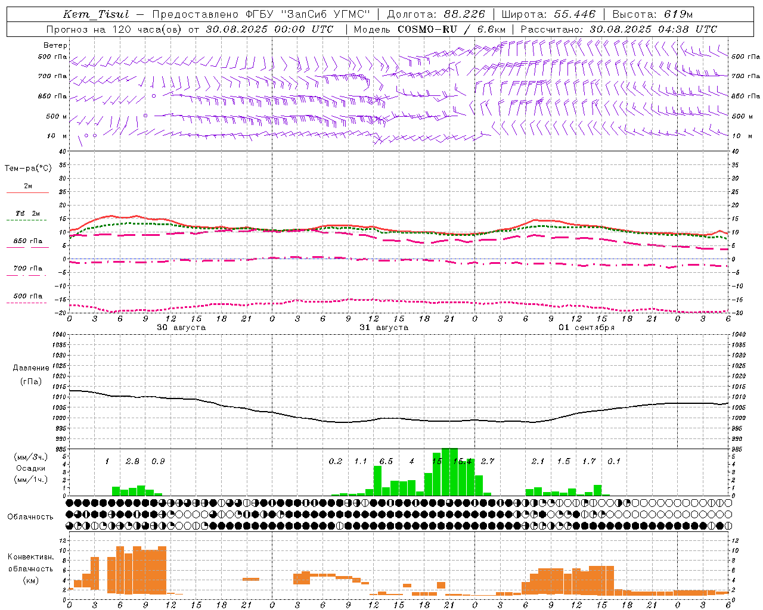The image size is (763, 610).
Task: Click the (км) convective cloud unit label
Action: (30, 580)
